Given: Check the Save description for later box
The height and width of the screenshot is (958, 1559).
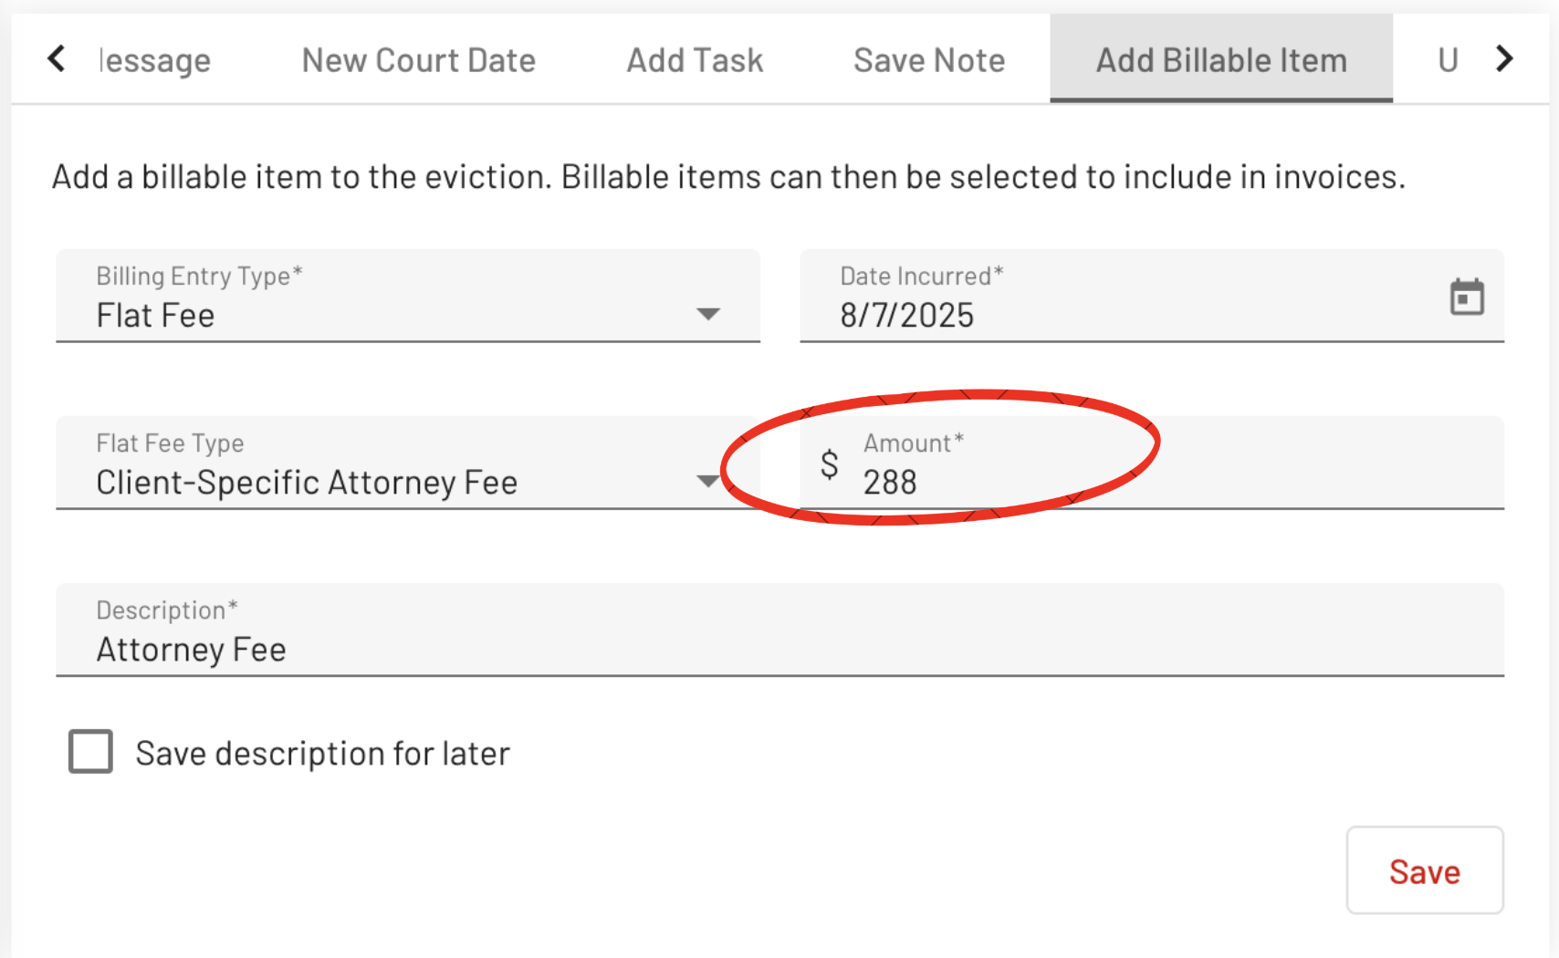Looking at the screenshot, I should click(90, 752).
